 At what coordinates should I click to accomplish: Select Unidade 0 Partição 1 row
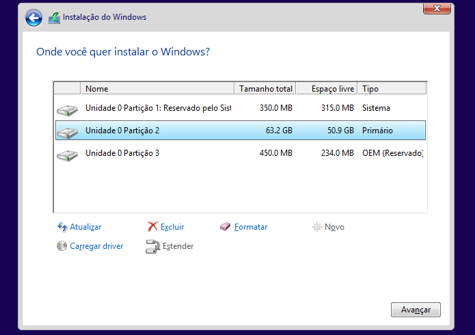(240, 108)
